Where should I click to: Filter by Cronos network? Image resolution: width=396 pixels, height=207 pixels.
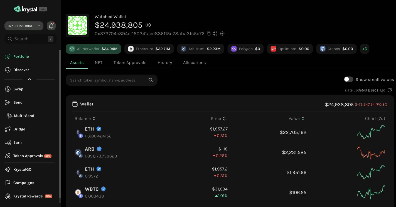336,49
